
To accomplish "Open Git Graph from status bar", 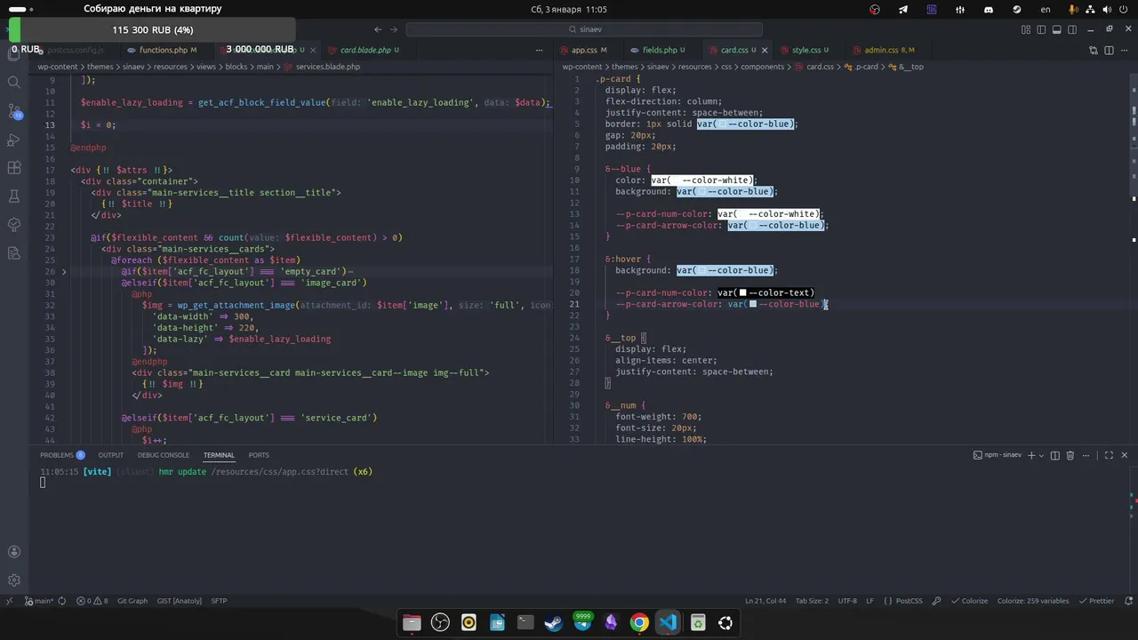I will click(132, 601).
